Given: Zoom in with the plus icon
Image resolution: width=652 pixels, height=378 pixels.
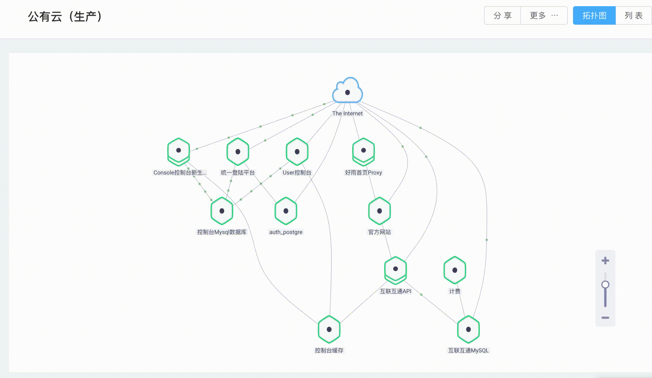Looking at the screenshot, I should 605,260.
